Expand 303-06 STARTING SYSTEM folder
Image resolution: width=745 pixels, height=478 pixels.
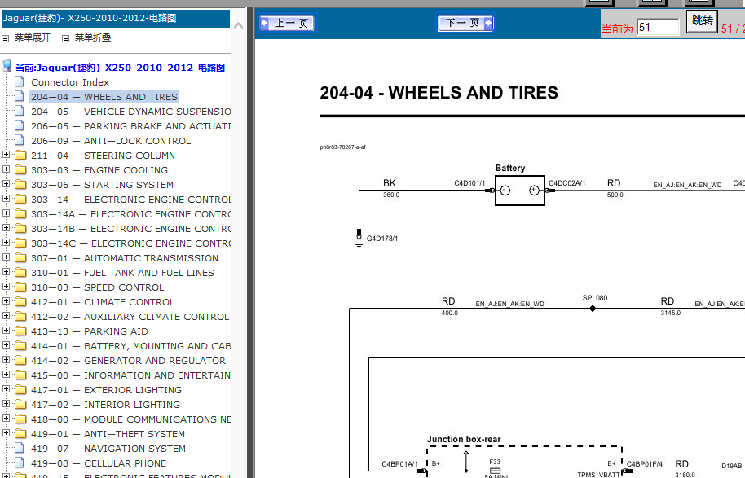[x=6, y=184]
